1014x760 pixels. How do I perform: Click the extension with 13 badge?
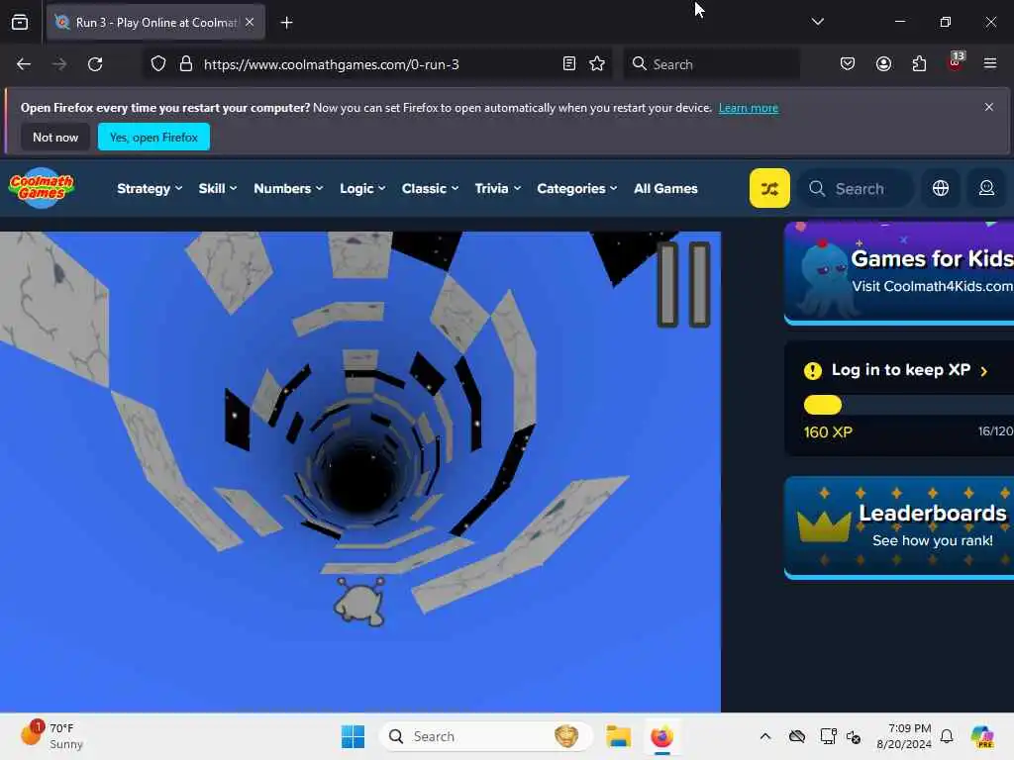point(956,62)
